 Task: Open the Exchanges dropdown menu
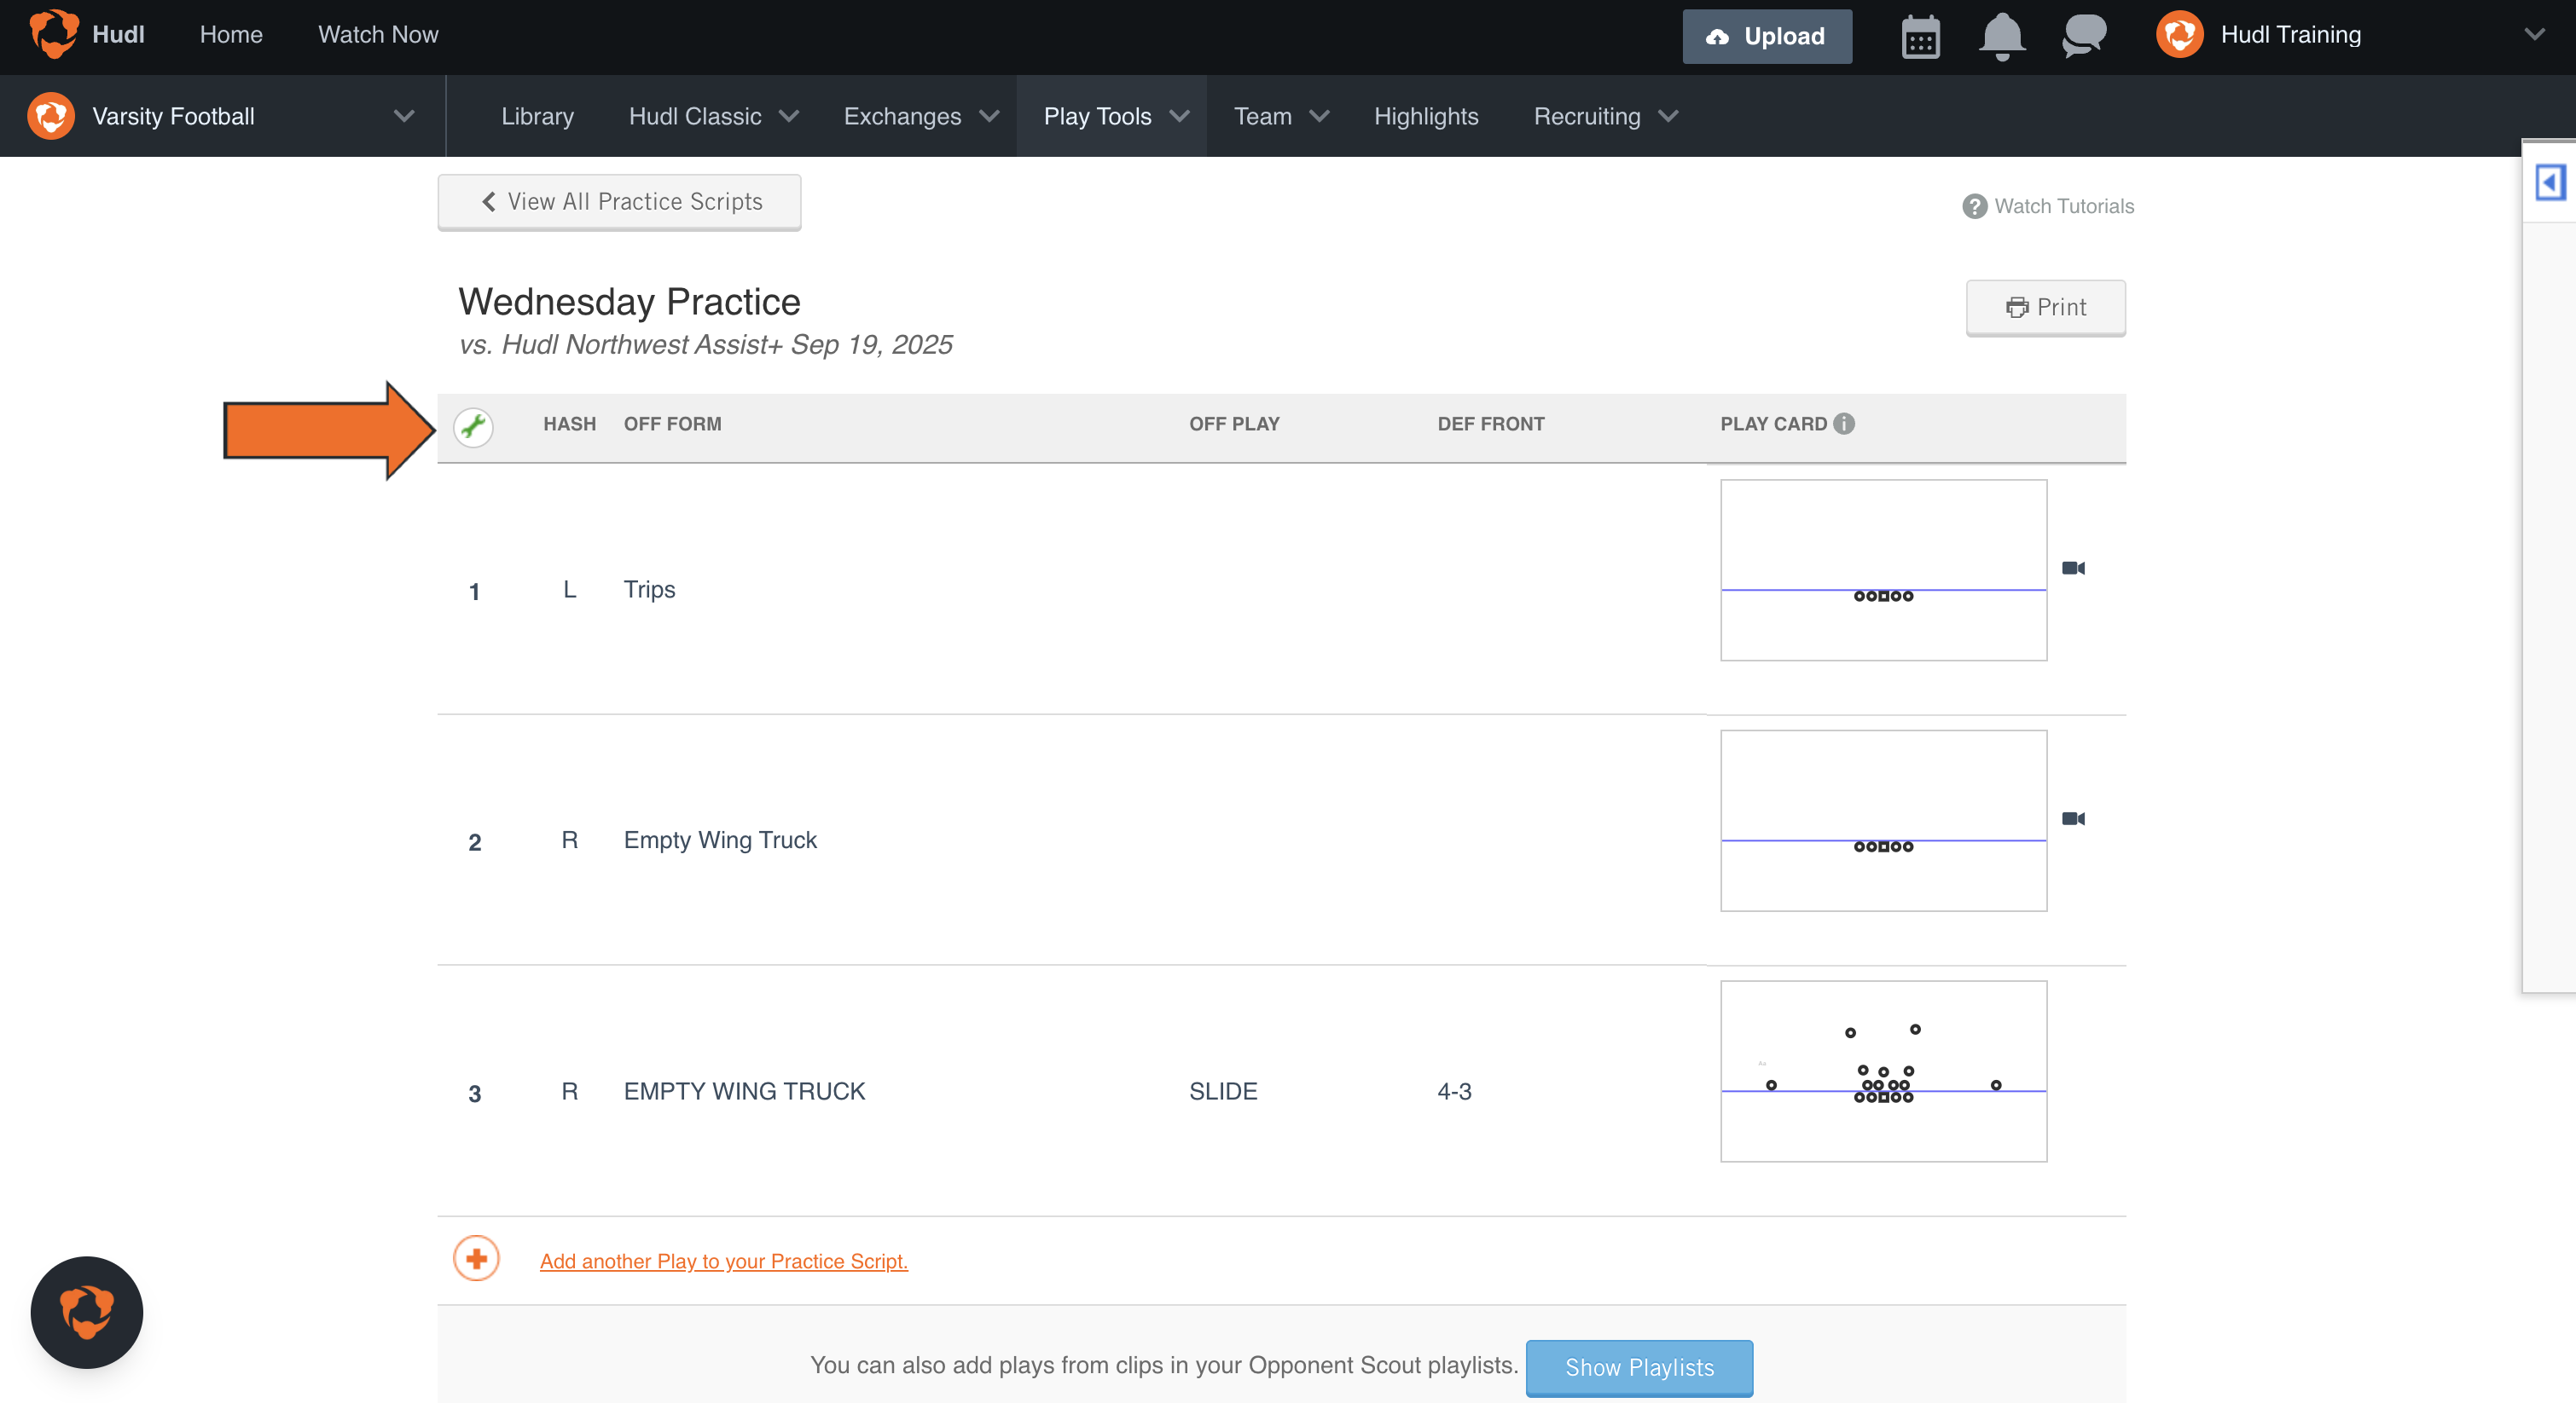click(921, 117)
